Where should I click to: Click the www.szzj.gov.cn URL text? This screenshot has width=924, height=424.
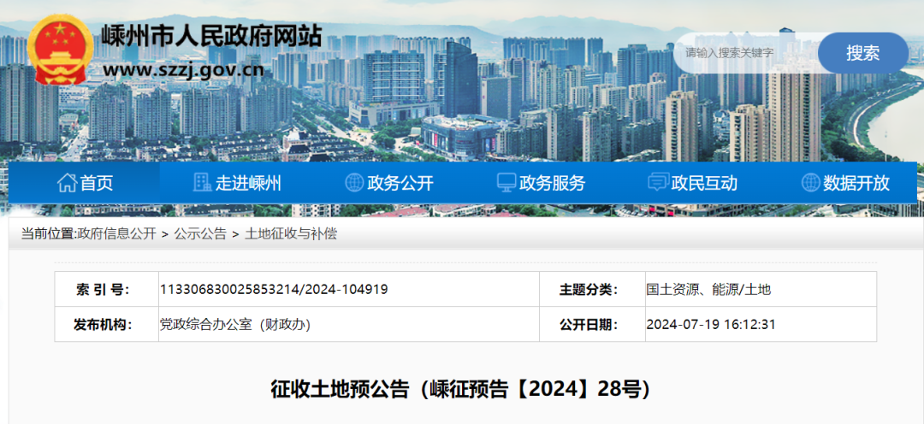(x=183, y=70)
